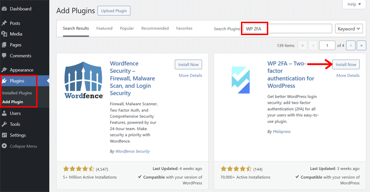Image resolution: width=370 pixels, height=192 pixels.
Task: Open More Details for Wordfence Security
Action: 191,75
